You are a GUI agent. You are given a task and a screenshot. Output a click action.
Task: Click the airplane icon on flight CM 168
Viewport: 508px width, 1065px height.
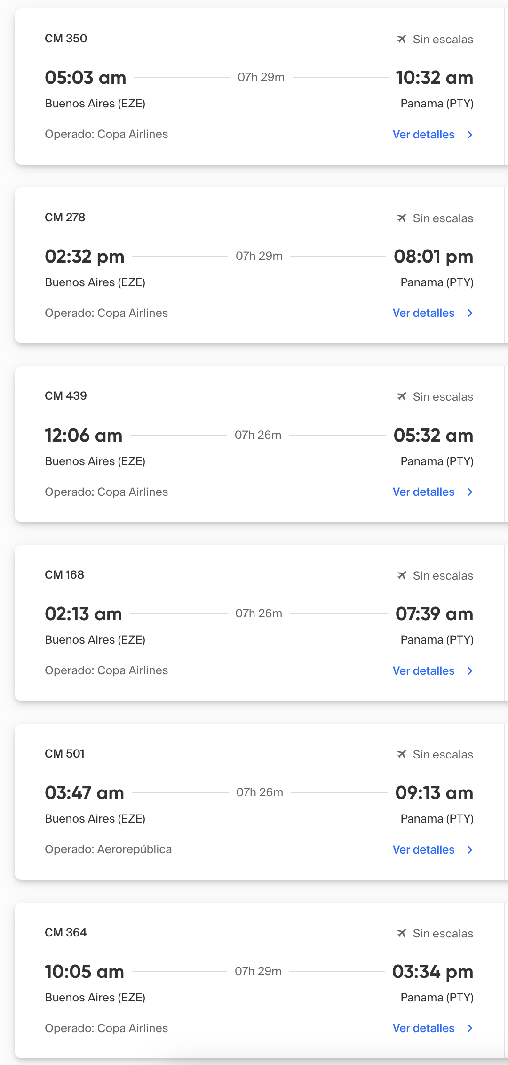click(401, 575)
